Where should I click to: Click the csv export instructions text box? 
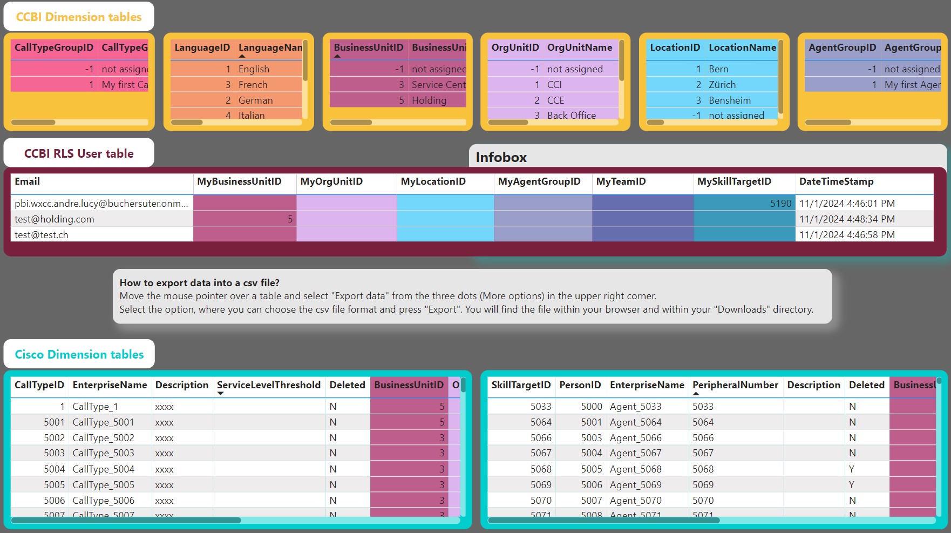pos(472,296)
